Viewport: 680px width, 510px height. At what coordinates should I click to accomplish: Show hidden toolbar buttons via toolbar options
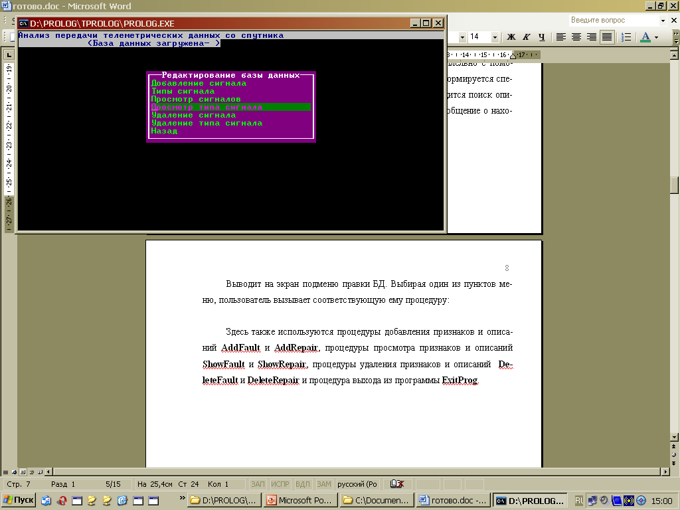point(675,37)
